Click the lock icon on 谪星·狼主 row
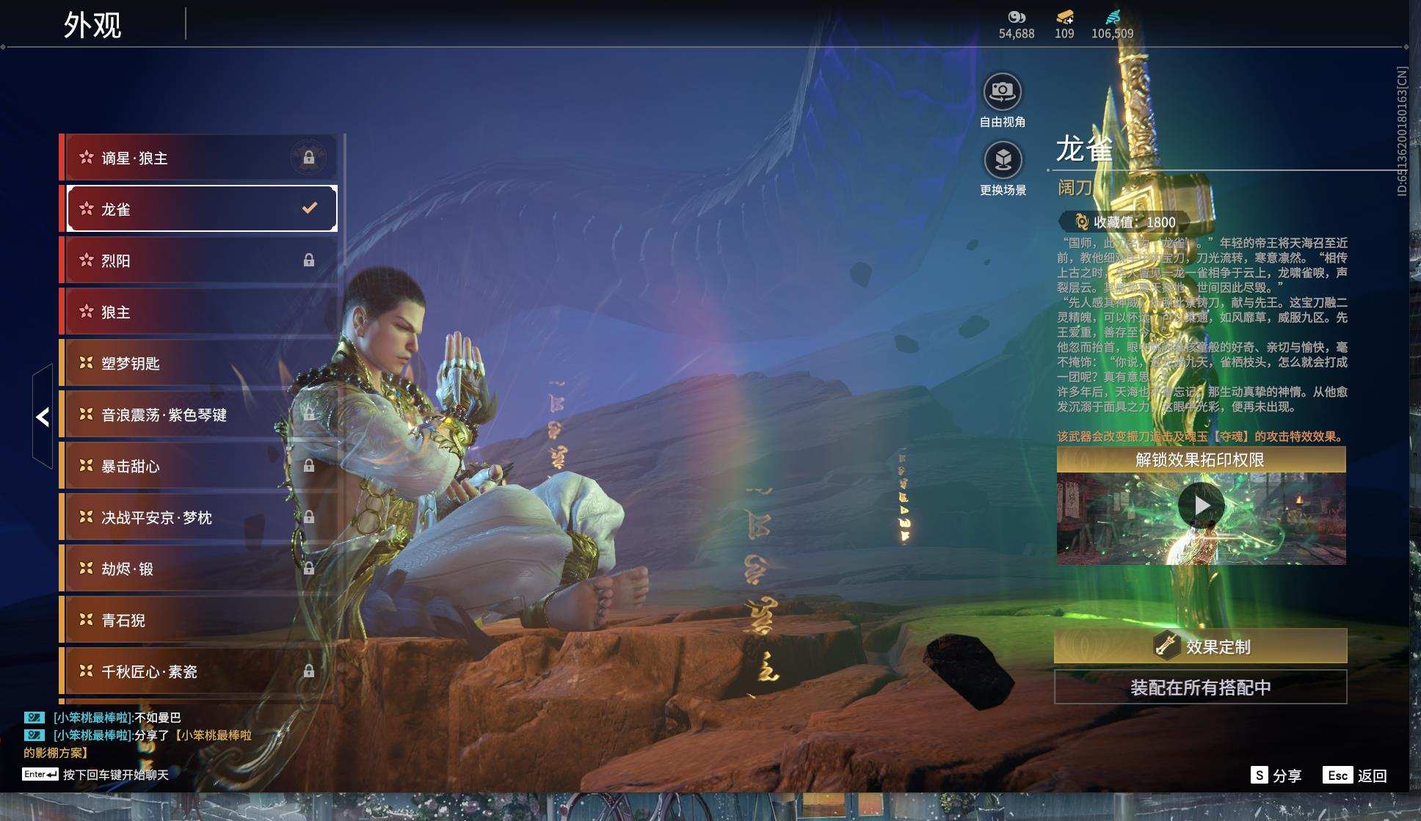Image resolution: width=1421 pixels, height=821 pixels. click(309, 158)
